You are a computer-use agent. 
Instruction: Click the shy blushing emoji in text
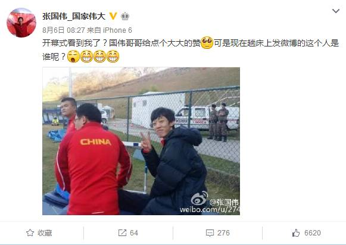pos(207,42)
